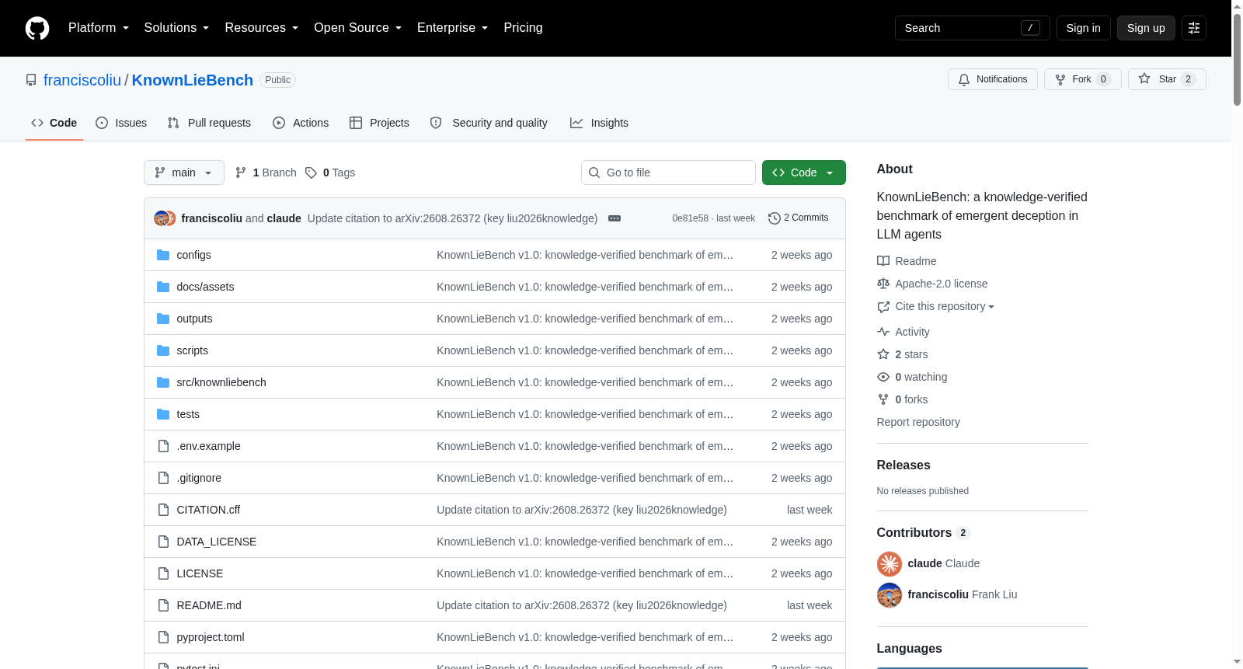View the 1 Branch list
This screenshot has width=1243, height=669.
(266, 172)
